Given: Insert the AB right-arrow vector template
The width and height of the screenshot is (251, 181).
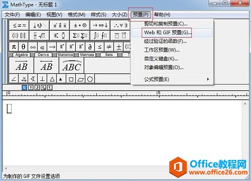Looking at the screenshot, I should [x=21, y=65].
